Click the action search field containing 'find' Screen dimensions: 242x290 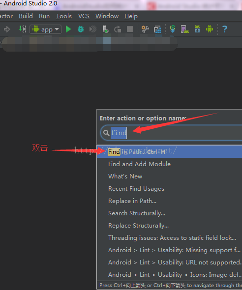tap(171, 133)
